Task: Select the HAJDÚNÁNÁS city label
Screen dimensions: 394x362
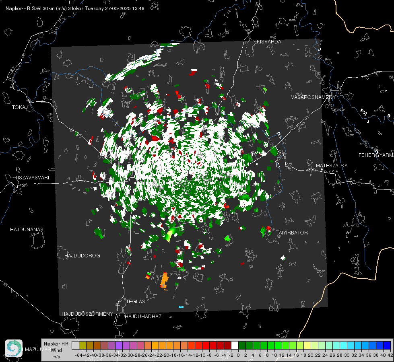Action: [x=27, y=230]
